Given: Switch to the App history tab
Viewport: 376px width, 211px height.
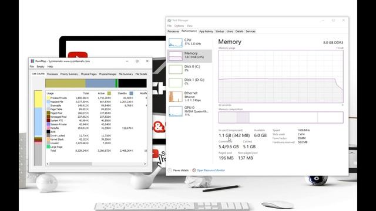Looking at the screenshot, I should 206,31.
